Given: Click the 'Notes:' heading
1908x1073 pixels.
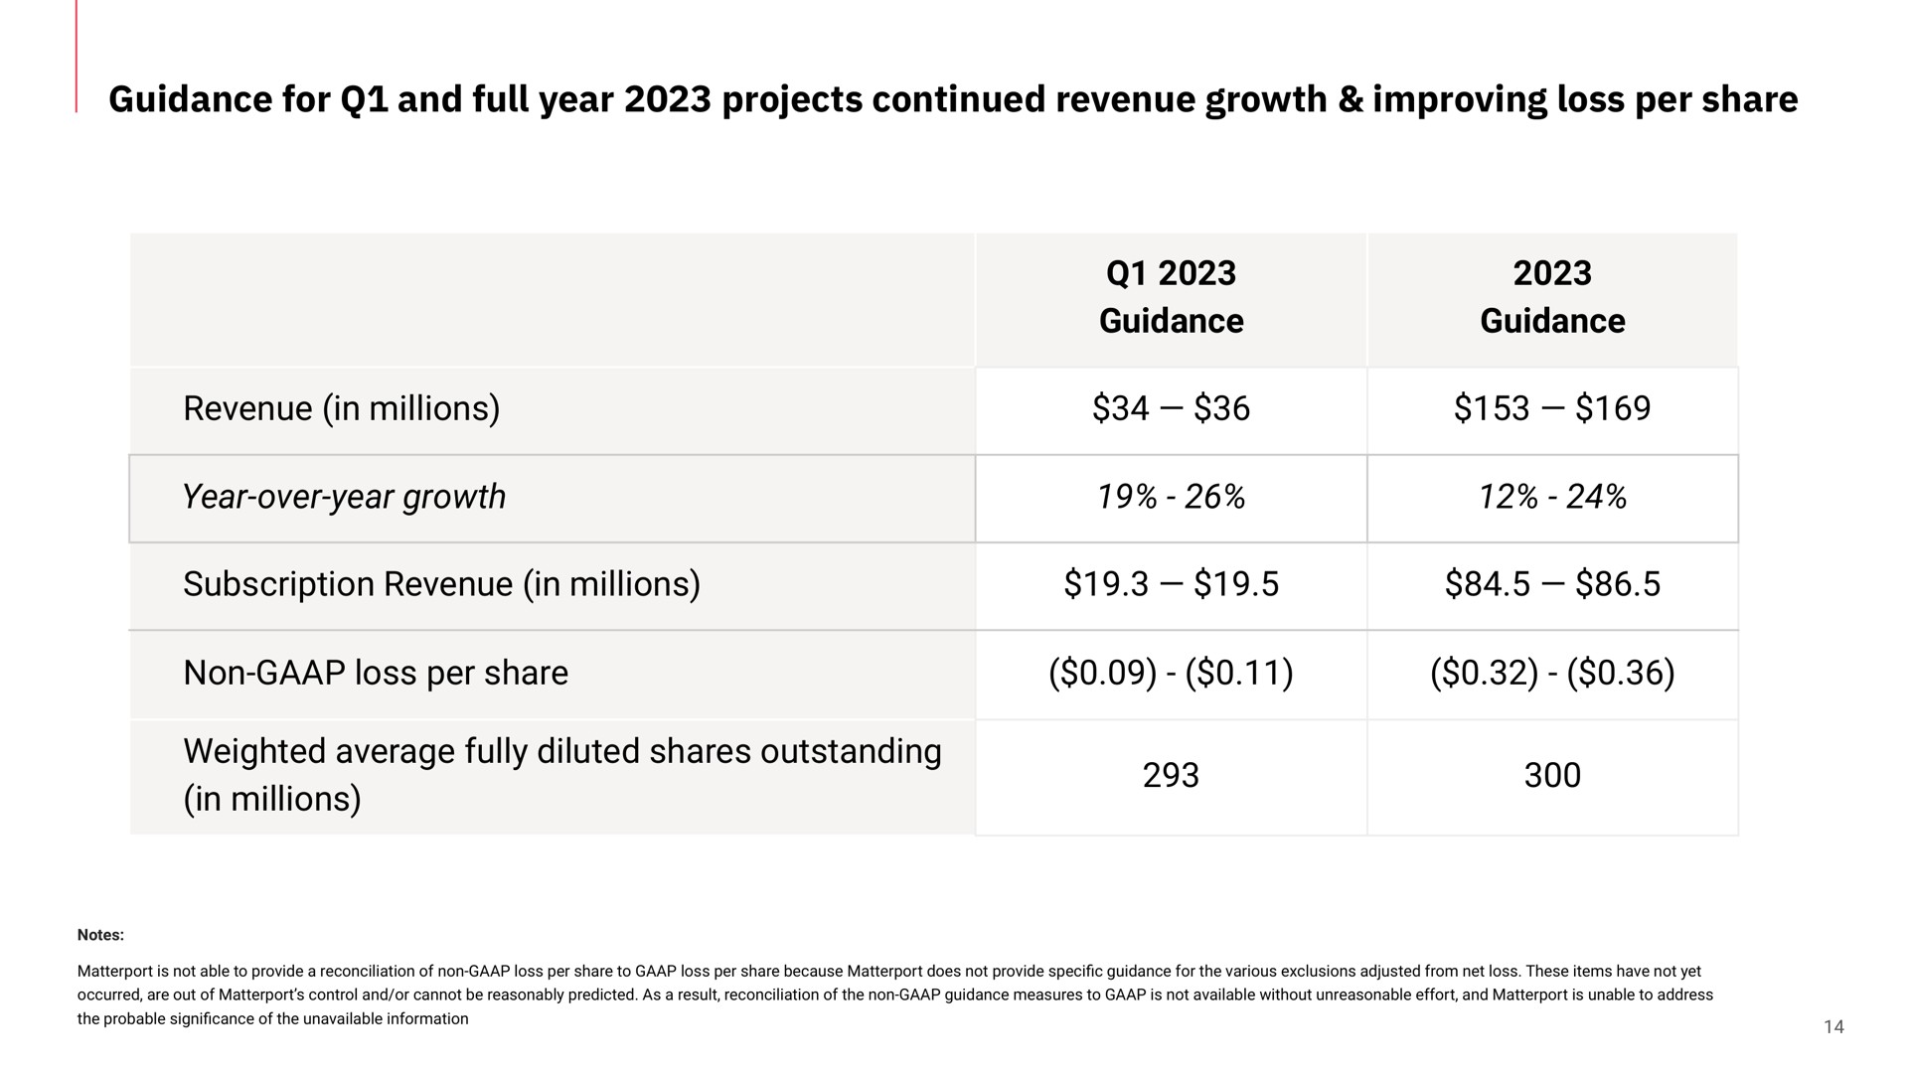Looking at the screenshot, I should coord(100,935).
